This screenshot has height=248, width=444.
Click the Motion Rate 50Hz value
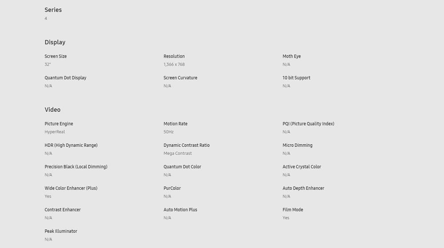[168, 132]
